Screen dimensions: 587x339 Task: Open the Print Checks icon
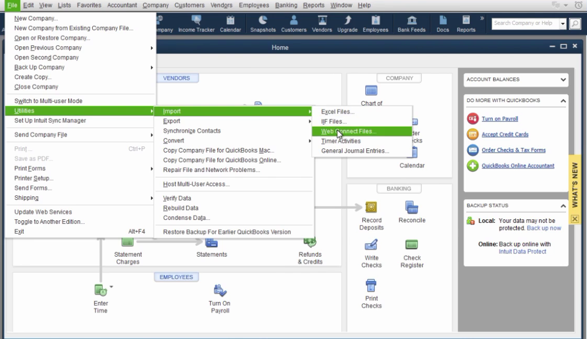pyautogui.click(x=371, y=285)
